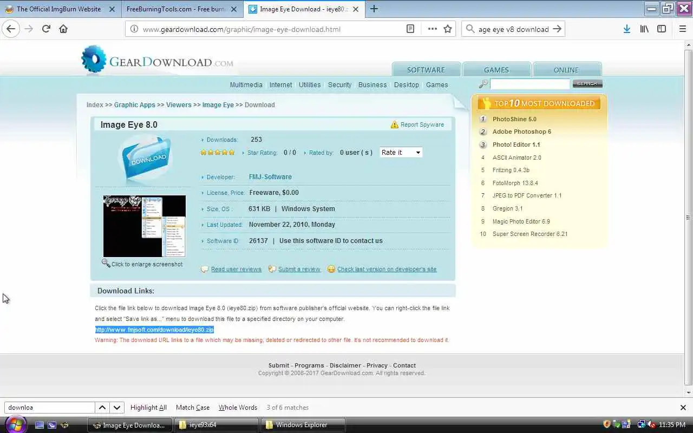The height and width of the screenshot is (433, 693).
Task: Open the Security category
Action: point(339,85)
